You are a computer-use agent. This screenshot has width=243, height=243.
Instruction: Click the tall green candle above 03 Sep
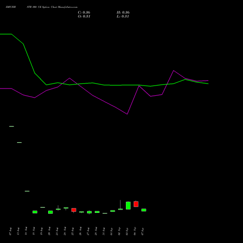point(128,206)
